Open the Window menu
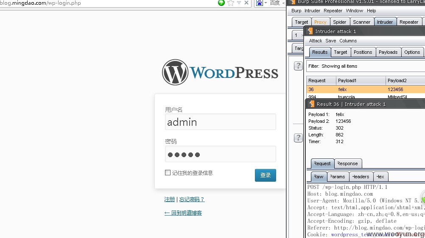The height and width of the screenshot is (238, 425). click(x=355, y=11)
